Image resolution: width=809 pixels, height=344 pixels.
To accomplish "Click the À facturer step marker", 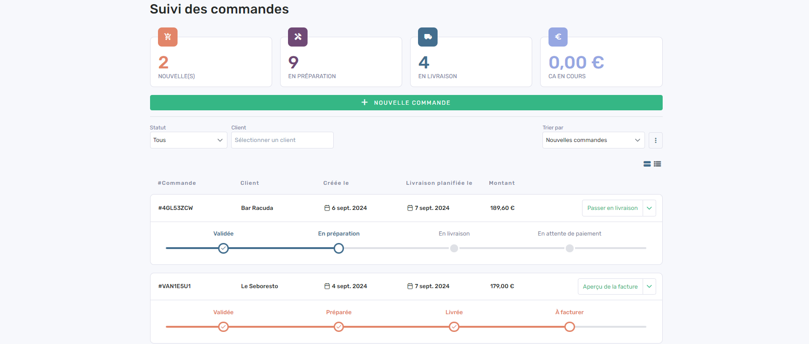I will (569, 327).
